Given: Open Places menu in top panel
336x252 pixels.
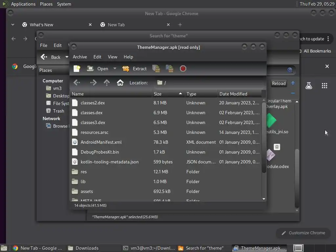Looking at the screenshot, I should click(46, 4).
